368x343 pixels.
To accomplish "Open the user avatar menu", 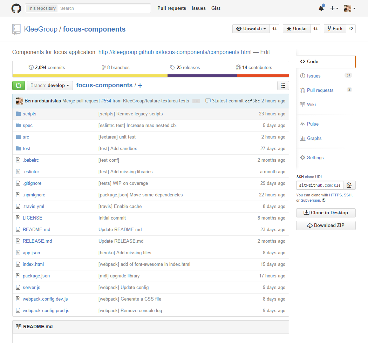I will tap(350, 8).
